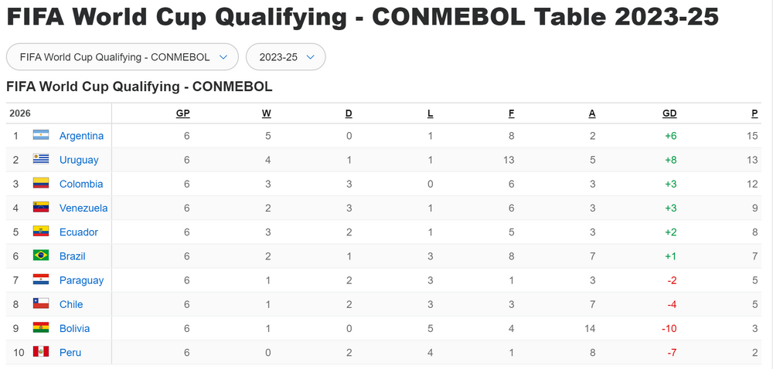
Task: Open the FIFA World Cup Qualifying - CONMEBOL dropdown
Action: tap(123, 57)
